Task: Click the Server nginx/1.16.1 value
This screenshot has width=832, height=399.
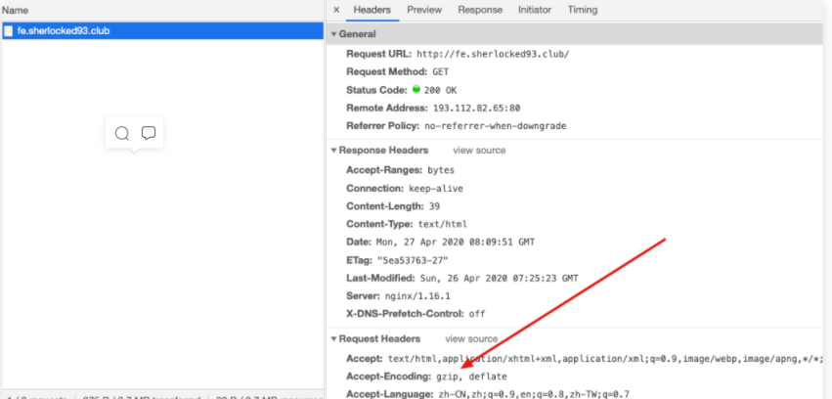Action: tap(417, 296)
